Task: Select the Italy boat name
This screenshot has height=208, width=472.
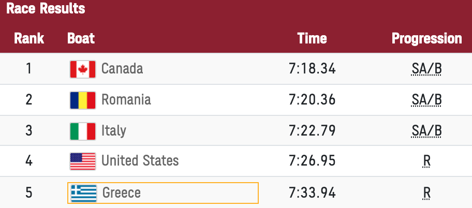Action: tap(113, 131)
